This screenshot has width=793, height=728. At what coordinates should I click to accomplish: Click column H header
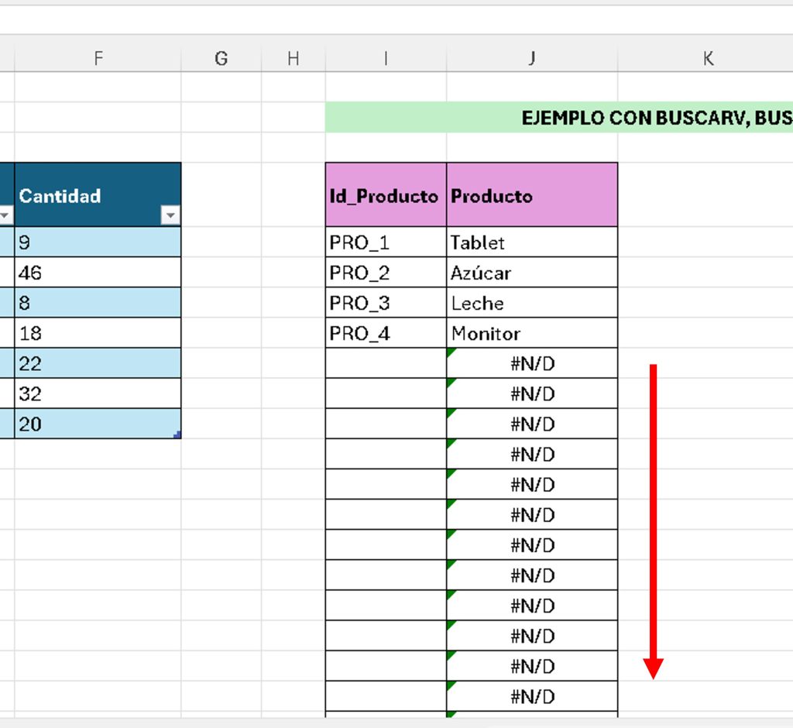point(293,58)
